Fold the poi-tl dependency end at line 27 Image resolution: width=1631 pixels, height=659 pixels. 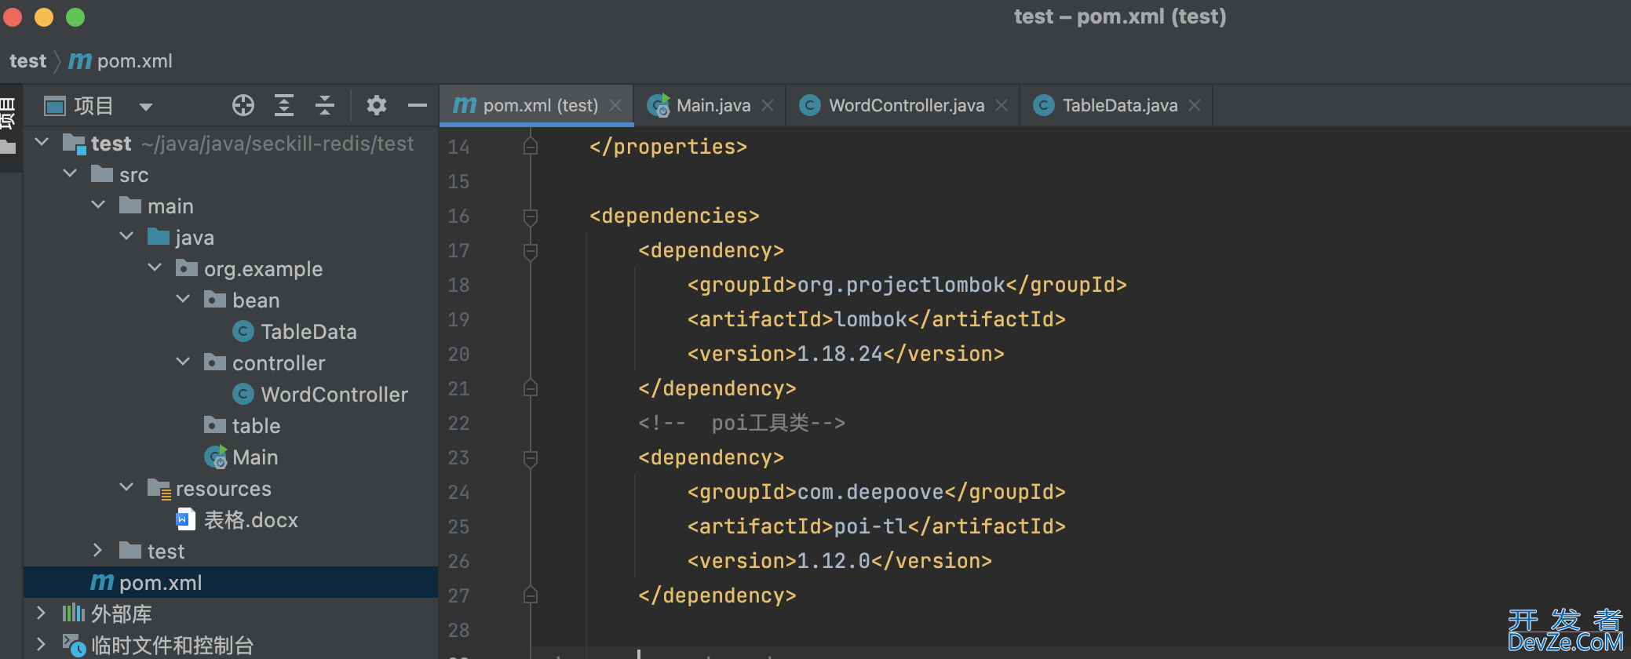[531, 595]
